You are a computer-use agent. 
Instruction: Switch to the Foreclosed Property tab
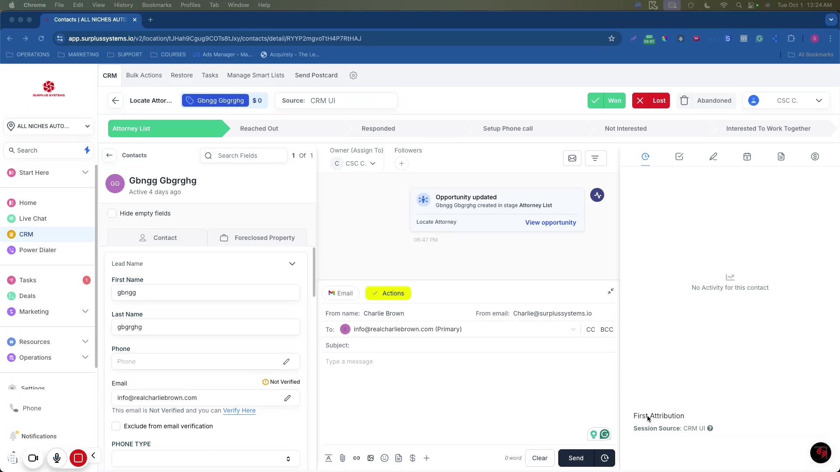(x=257, y=238)
